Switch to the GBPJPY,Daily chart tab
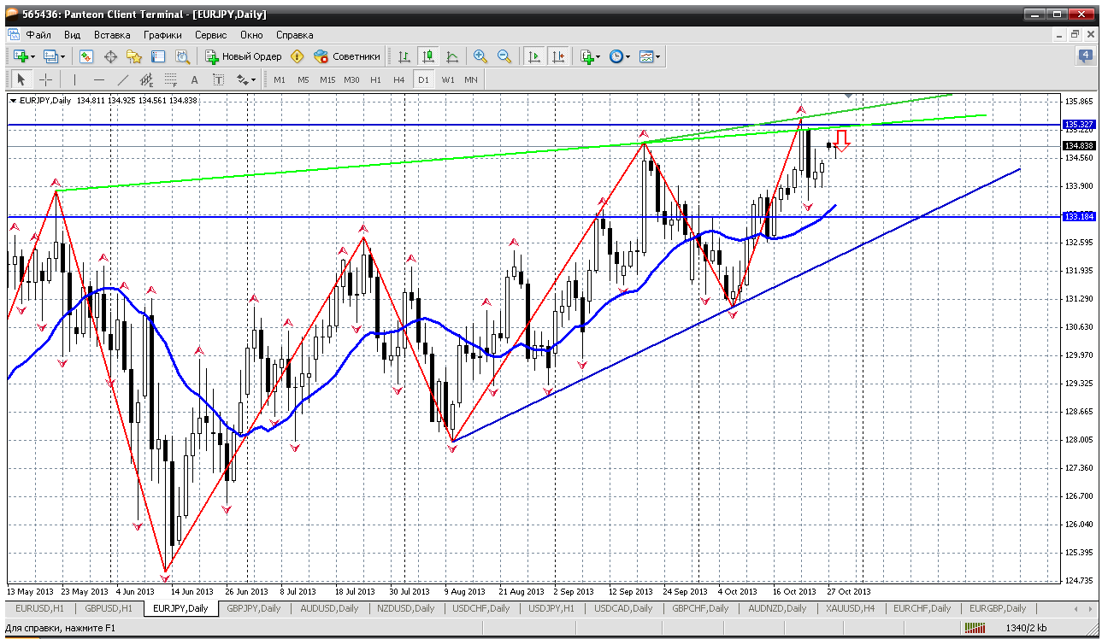The width and height of the screenshot is (1102, 639). (252, 608)
